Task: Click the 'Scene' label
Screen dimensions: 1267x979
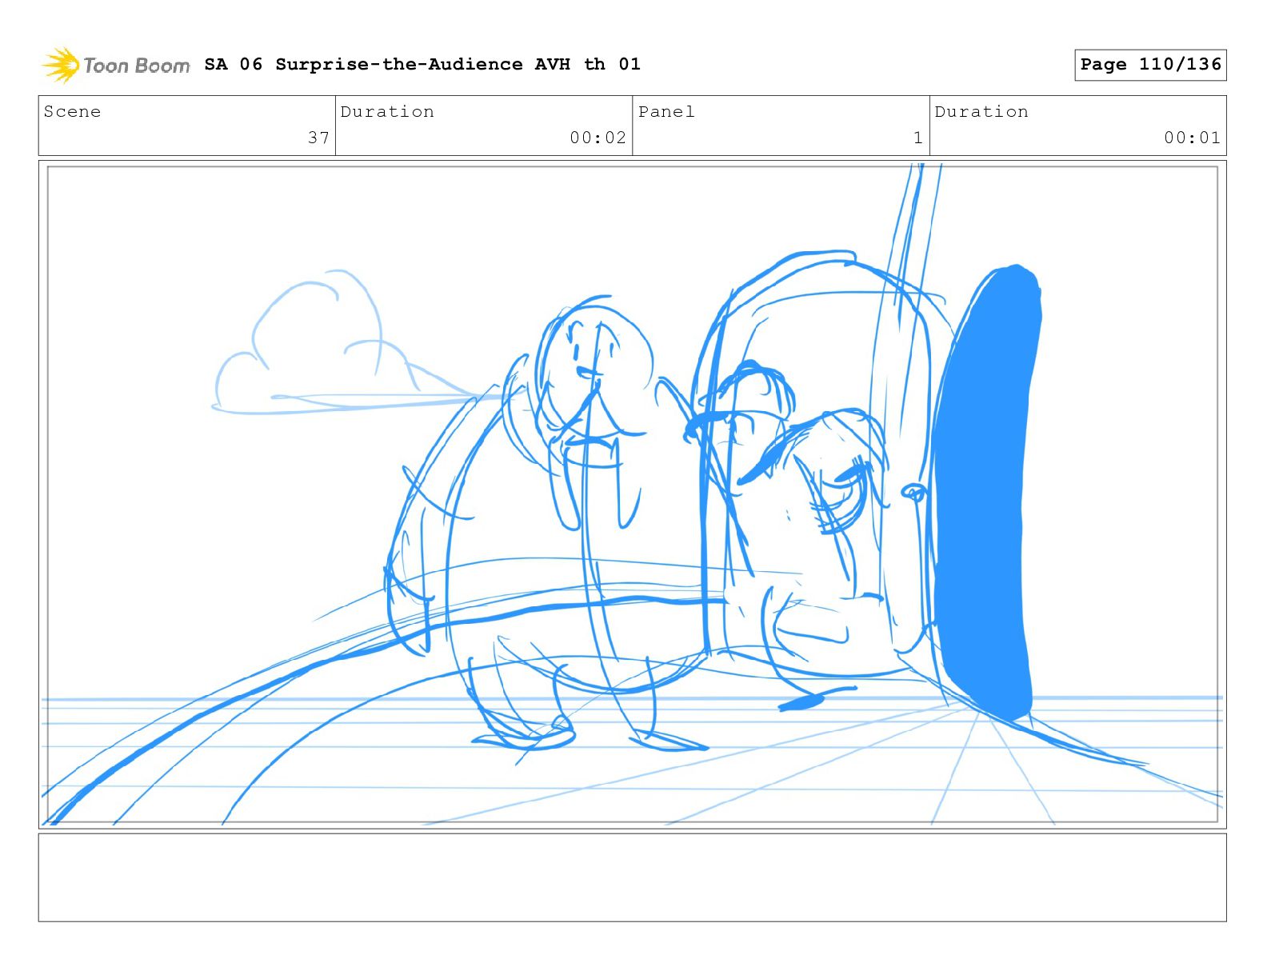Action: (x=72, y=111)
